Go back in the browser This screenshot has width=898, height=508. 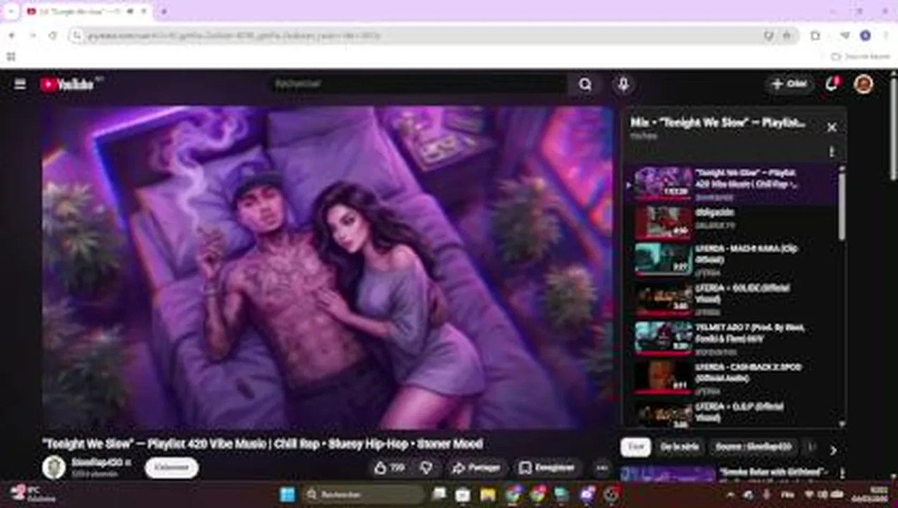[12, 35]
